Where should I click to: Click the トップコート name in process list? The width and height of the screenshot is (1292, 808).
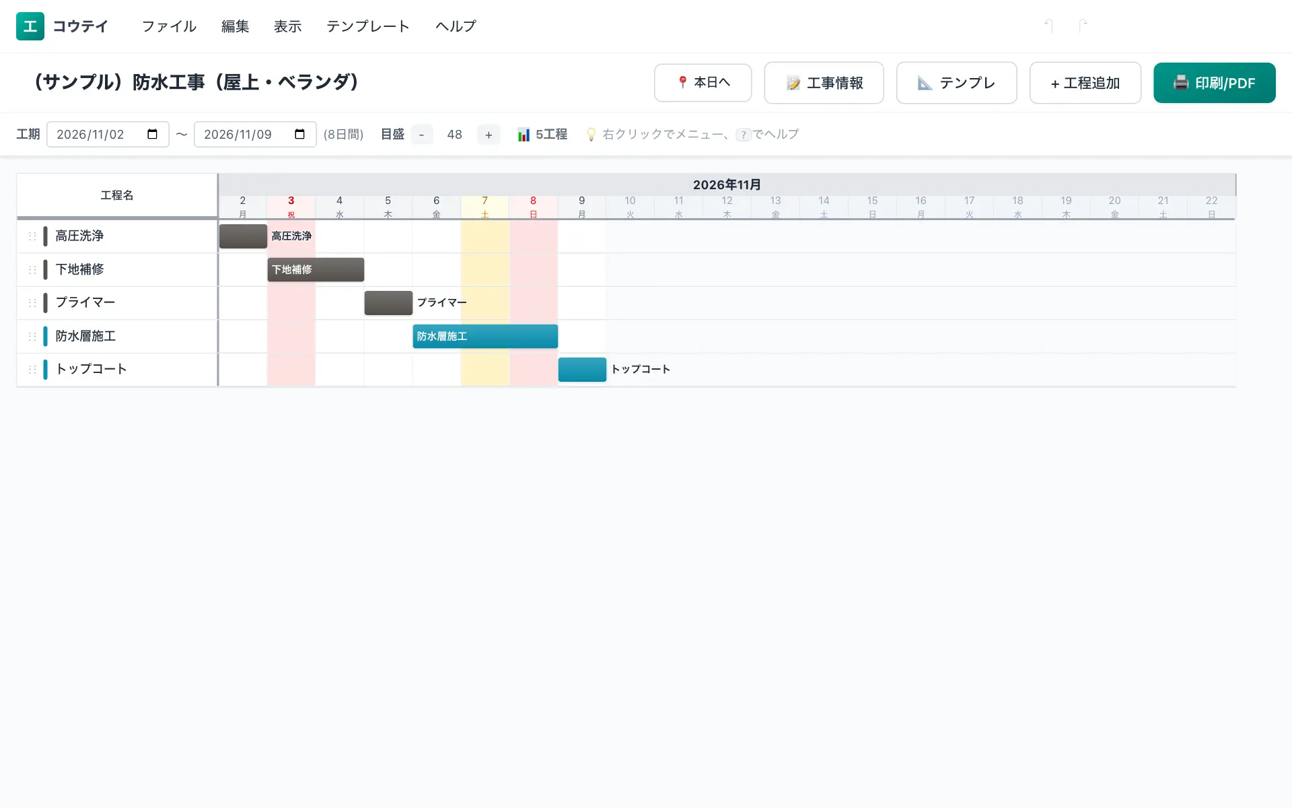(x=92, y=369)
